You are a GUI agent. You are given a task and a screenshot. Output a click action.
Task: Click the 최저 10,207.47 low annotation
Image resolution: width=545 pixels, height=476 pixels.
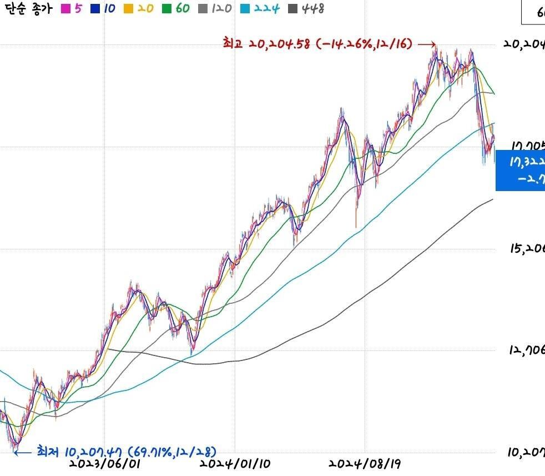(x=127, y=450)
